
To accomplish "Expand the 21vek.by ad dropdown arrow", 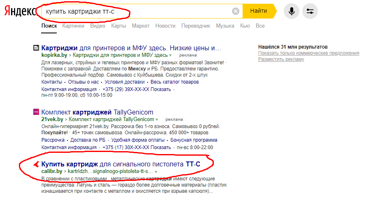I will [x=157, y=119].
